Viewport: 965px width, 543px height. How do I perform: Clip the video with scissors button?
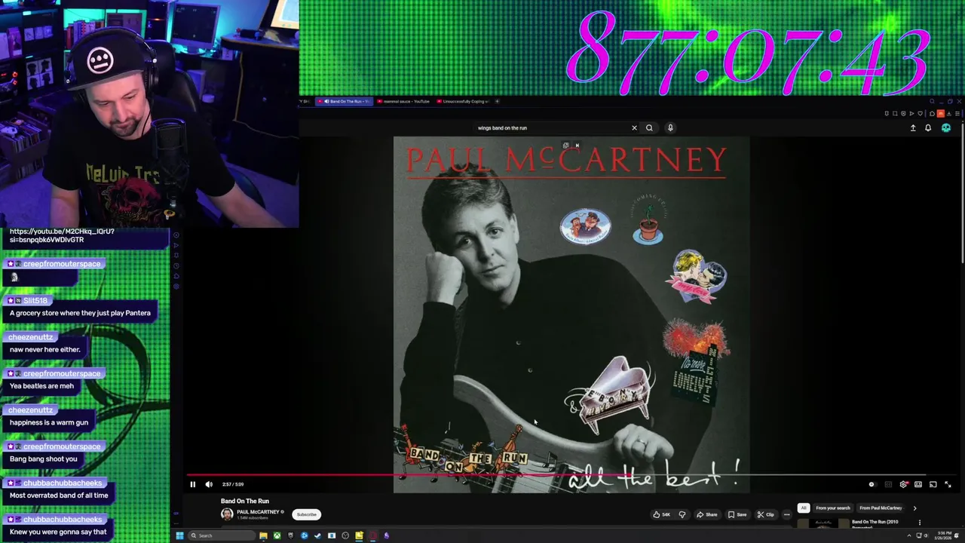(x=766, y=514)
